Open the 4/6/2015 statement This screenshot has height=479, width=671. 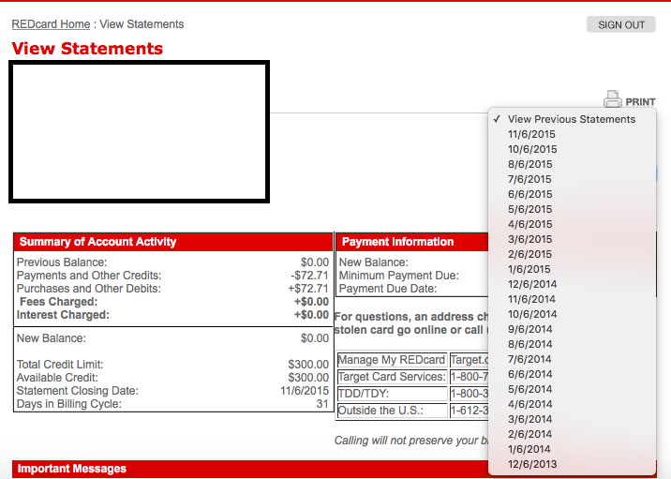(529, 224)
